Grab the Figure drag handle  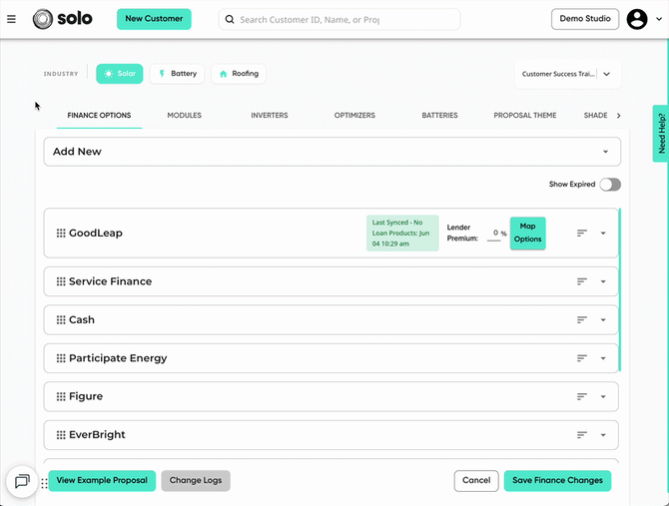(x=61, y=396)
